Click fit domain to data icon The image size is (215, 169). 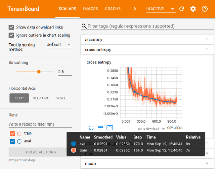(x=110, y=128)
